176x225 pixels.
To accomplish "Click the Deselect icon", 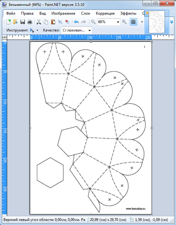I will point(67,22).
